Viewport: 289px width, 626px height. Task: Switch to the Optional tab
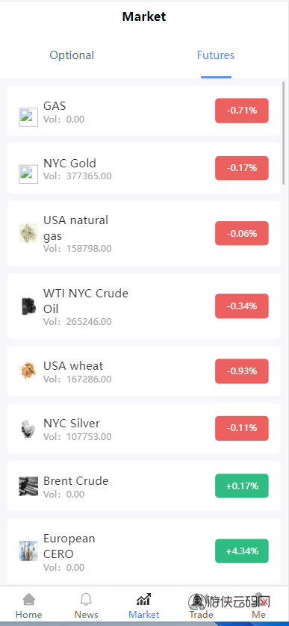coord(72,55)
